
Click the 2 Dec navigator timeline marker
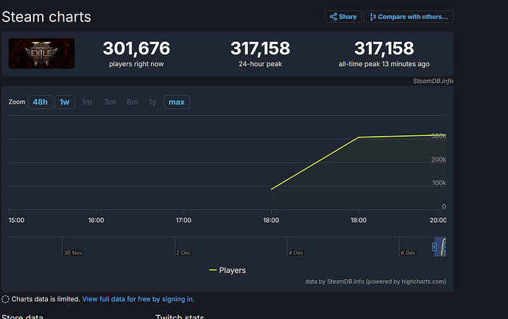[x=183, y=253]
